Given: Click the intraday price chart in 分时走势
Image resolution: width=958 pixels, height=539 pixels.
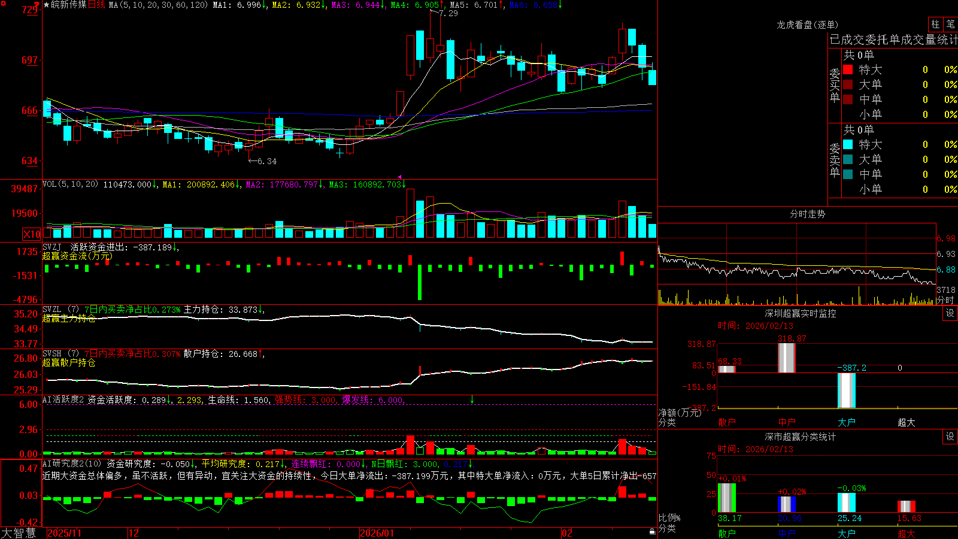Looking at the screenshot, I should pos(797,255).
